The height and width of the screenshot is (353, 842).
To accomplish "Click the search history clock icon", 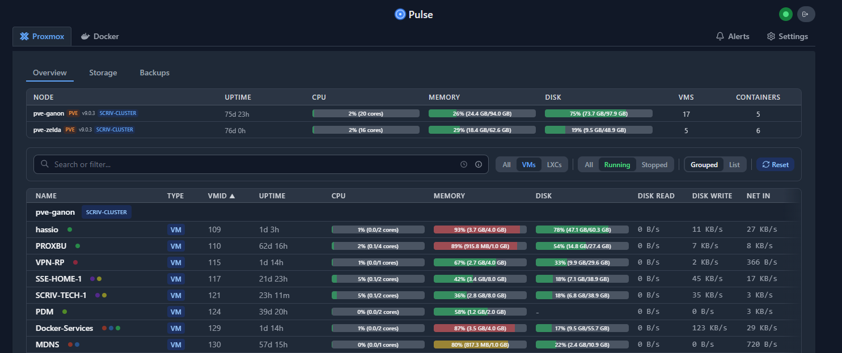I will pos(464,164).
